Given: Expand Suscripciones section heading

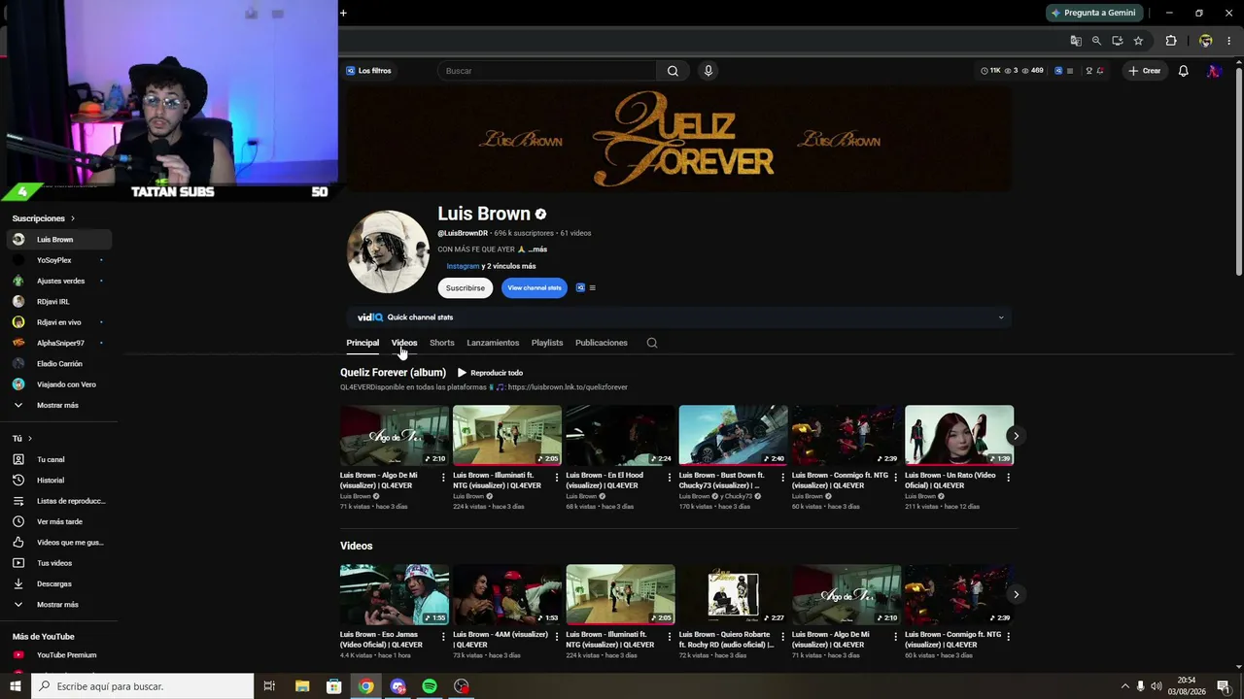Looking at the screenshot, I should (x=44, y=218).
